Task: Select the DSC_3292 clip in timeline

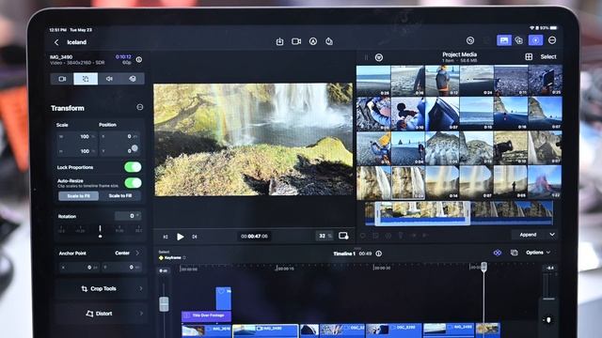Action: pyautogui.click(x=393, y=330)
